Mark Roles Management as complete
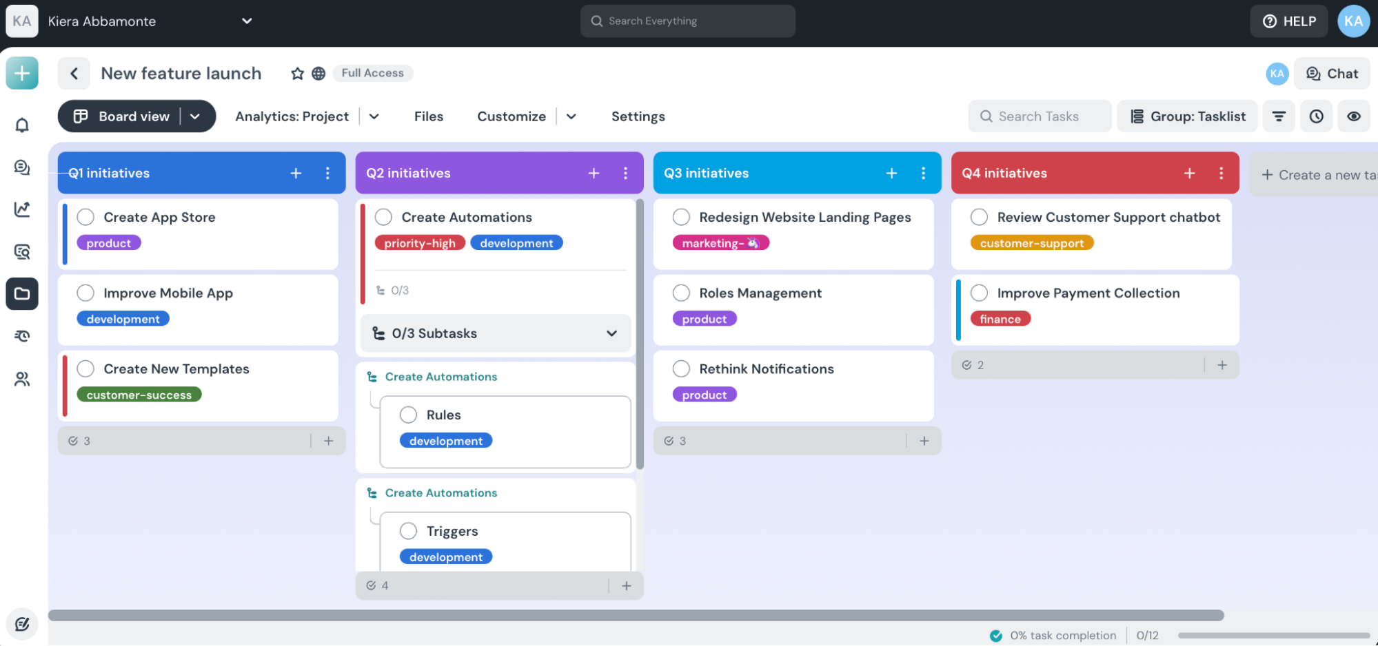1378x646 pixels. [681, 293]
